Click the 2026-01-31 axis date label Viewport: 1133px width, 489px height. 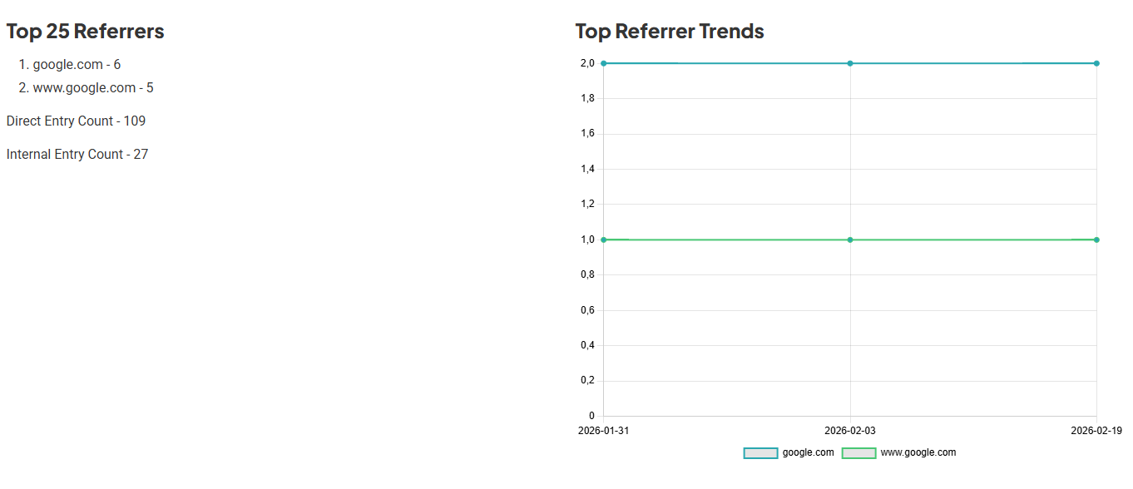click(604, 431)
